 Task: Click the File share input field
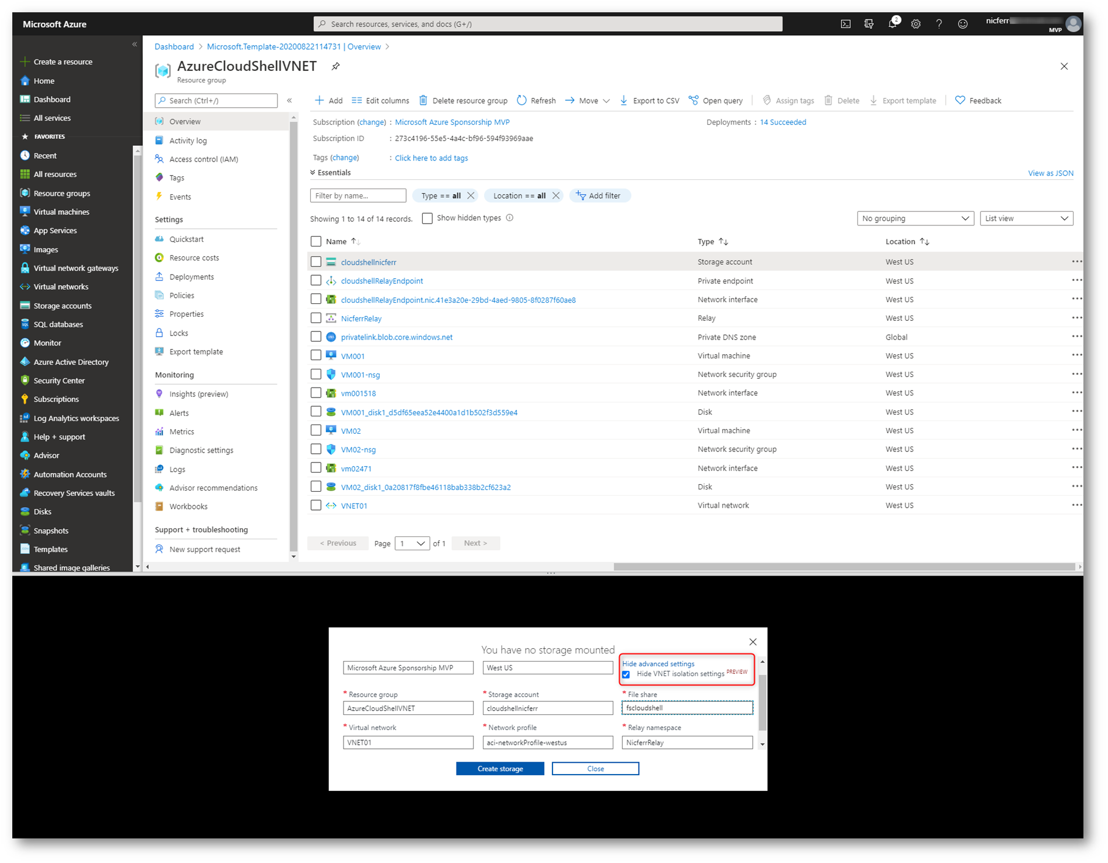tap(687, 708)
